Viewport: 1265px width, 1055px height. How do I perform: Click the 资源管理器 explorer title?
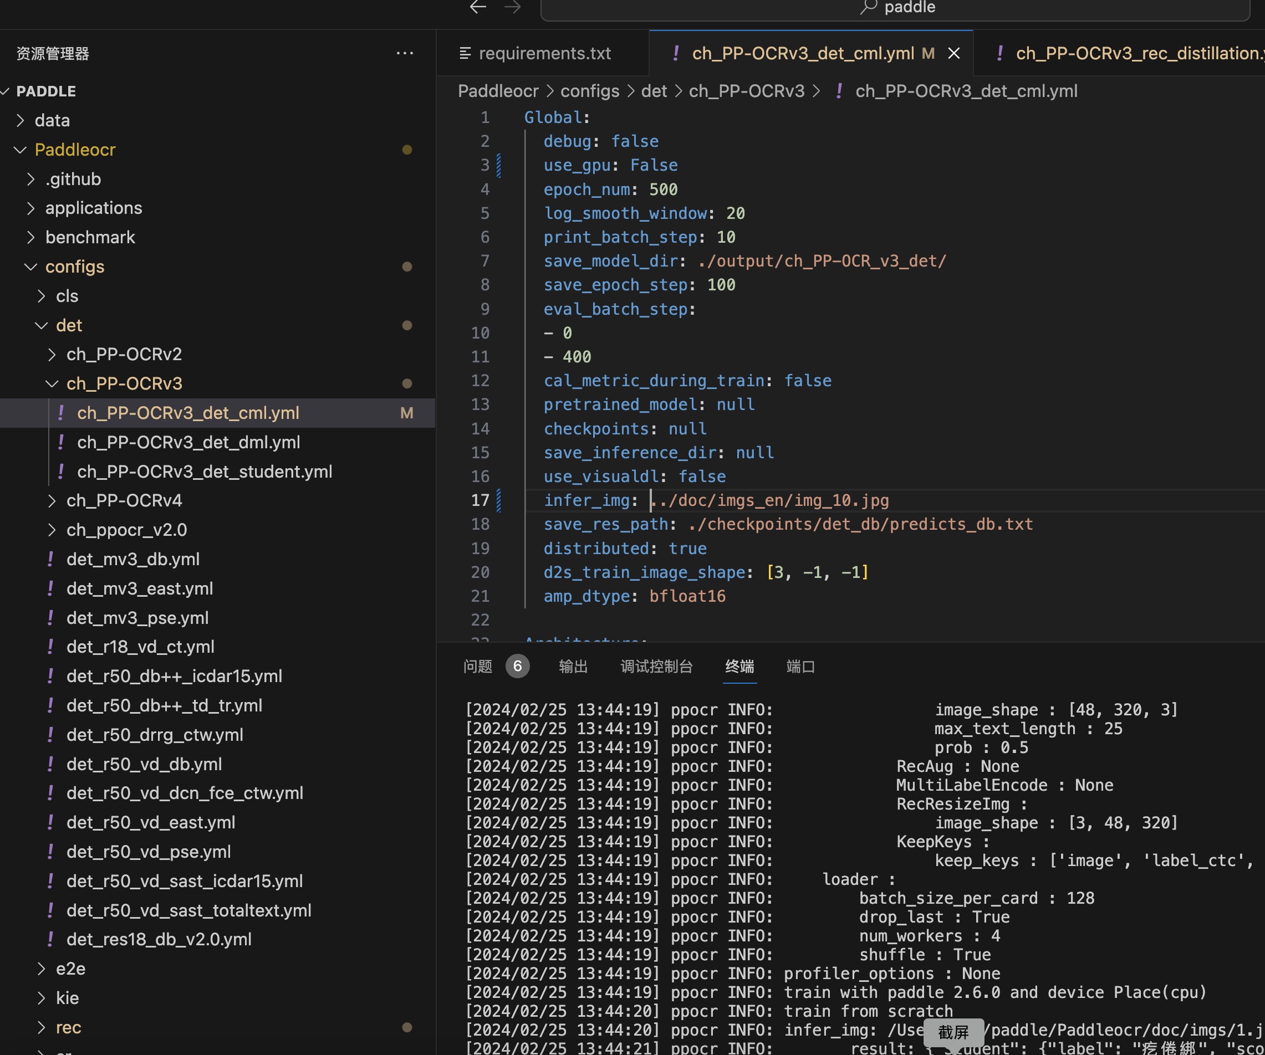(53, 54)
